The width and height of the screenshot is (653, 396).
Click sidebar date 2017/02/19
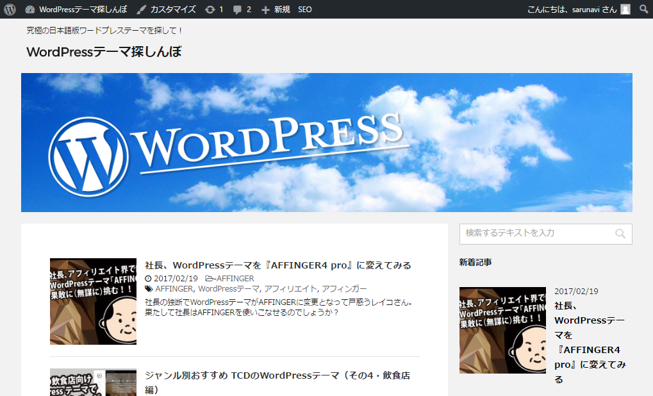tap(576, 291)
